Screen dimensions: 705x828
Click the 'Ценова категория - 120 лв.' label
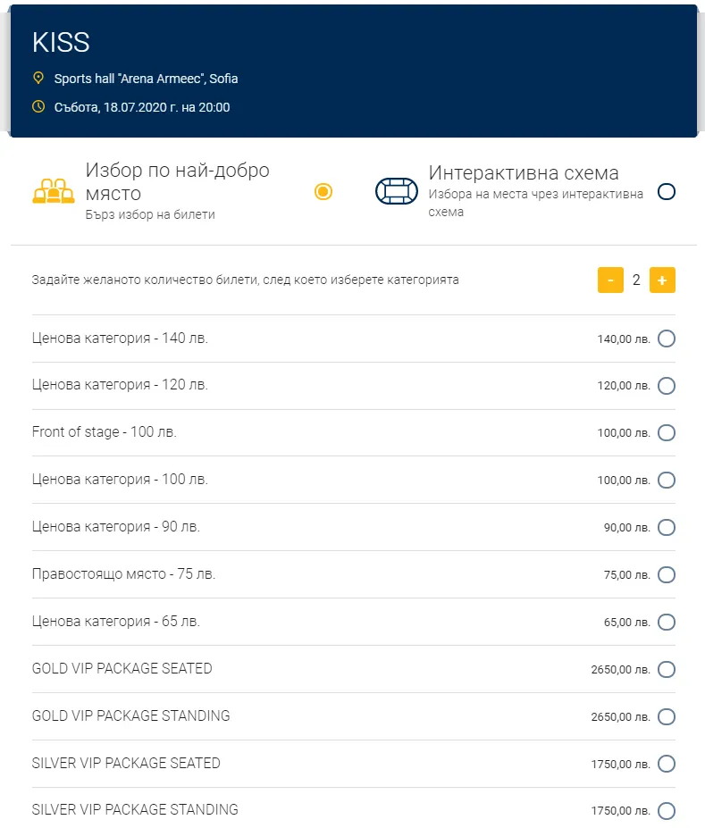click(120, 384)
